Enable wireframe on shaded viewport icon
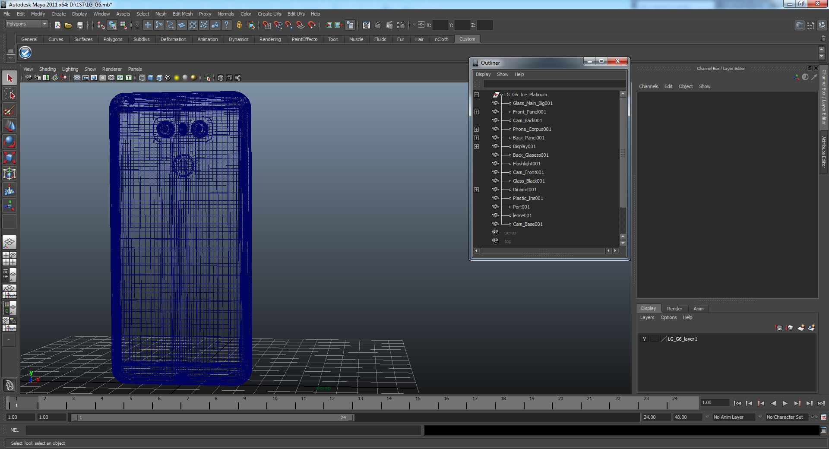 tap(159, 78)
